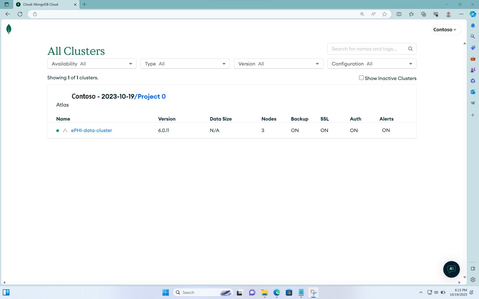
Task: Open the chat support bubble
Action: [x=451, y=269]
